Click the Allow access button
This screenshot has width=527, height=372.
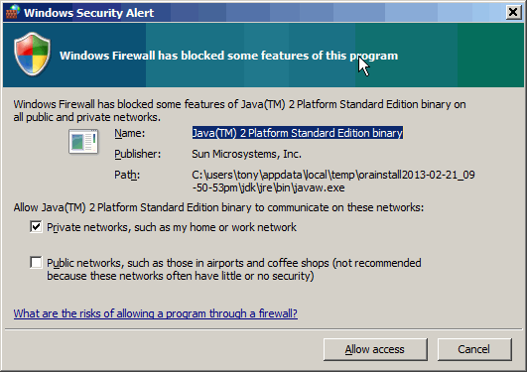tap(375, 349)
